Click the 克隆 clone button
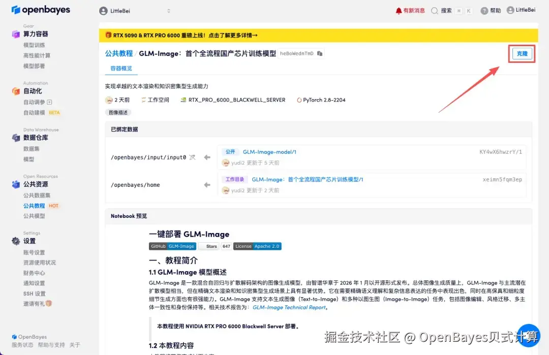 tap(522, 53)
